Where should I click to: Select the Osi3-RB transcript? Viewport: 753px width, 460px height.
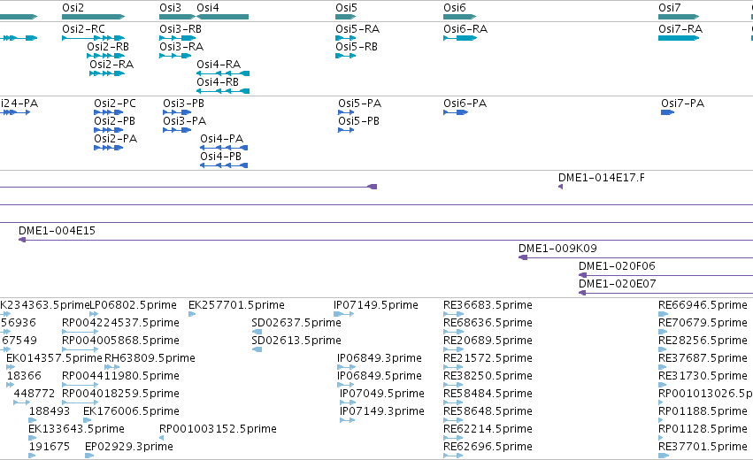pos(177,38)
